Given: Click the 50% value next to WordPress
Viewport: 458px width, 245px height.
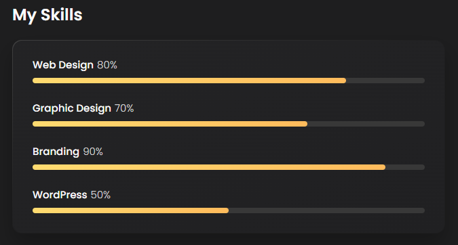Looking at the screenshot, I should (x=100, y=195).
